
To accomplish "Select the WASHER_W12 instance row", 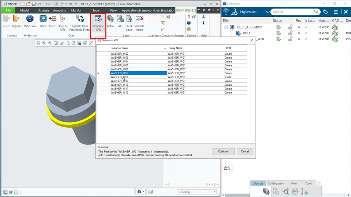I will tap(138, 92).
